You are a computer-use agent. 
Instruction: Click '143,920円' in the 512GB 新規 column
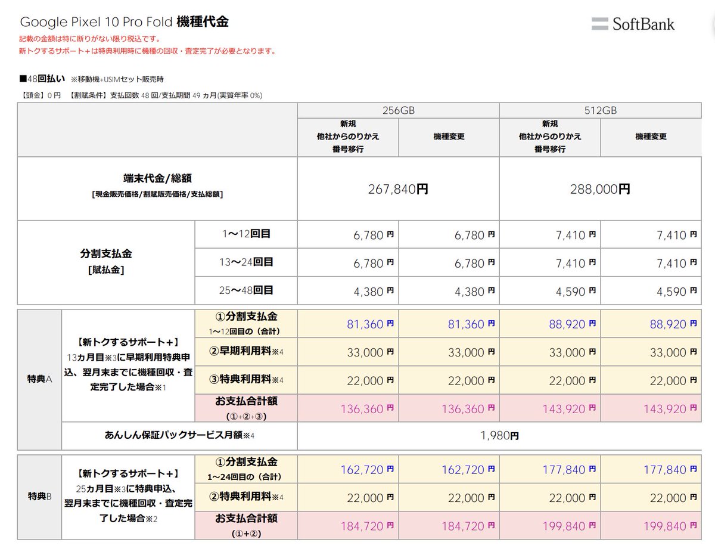(x=570, y=408)
